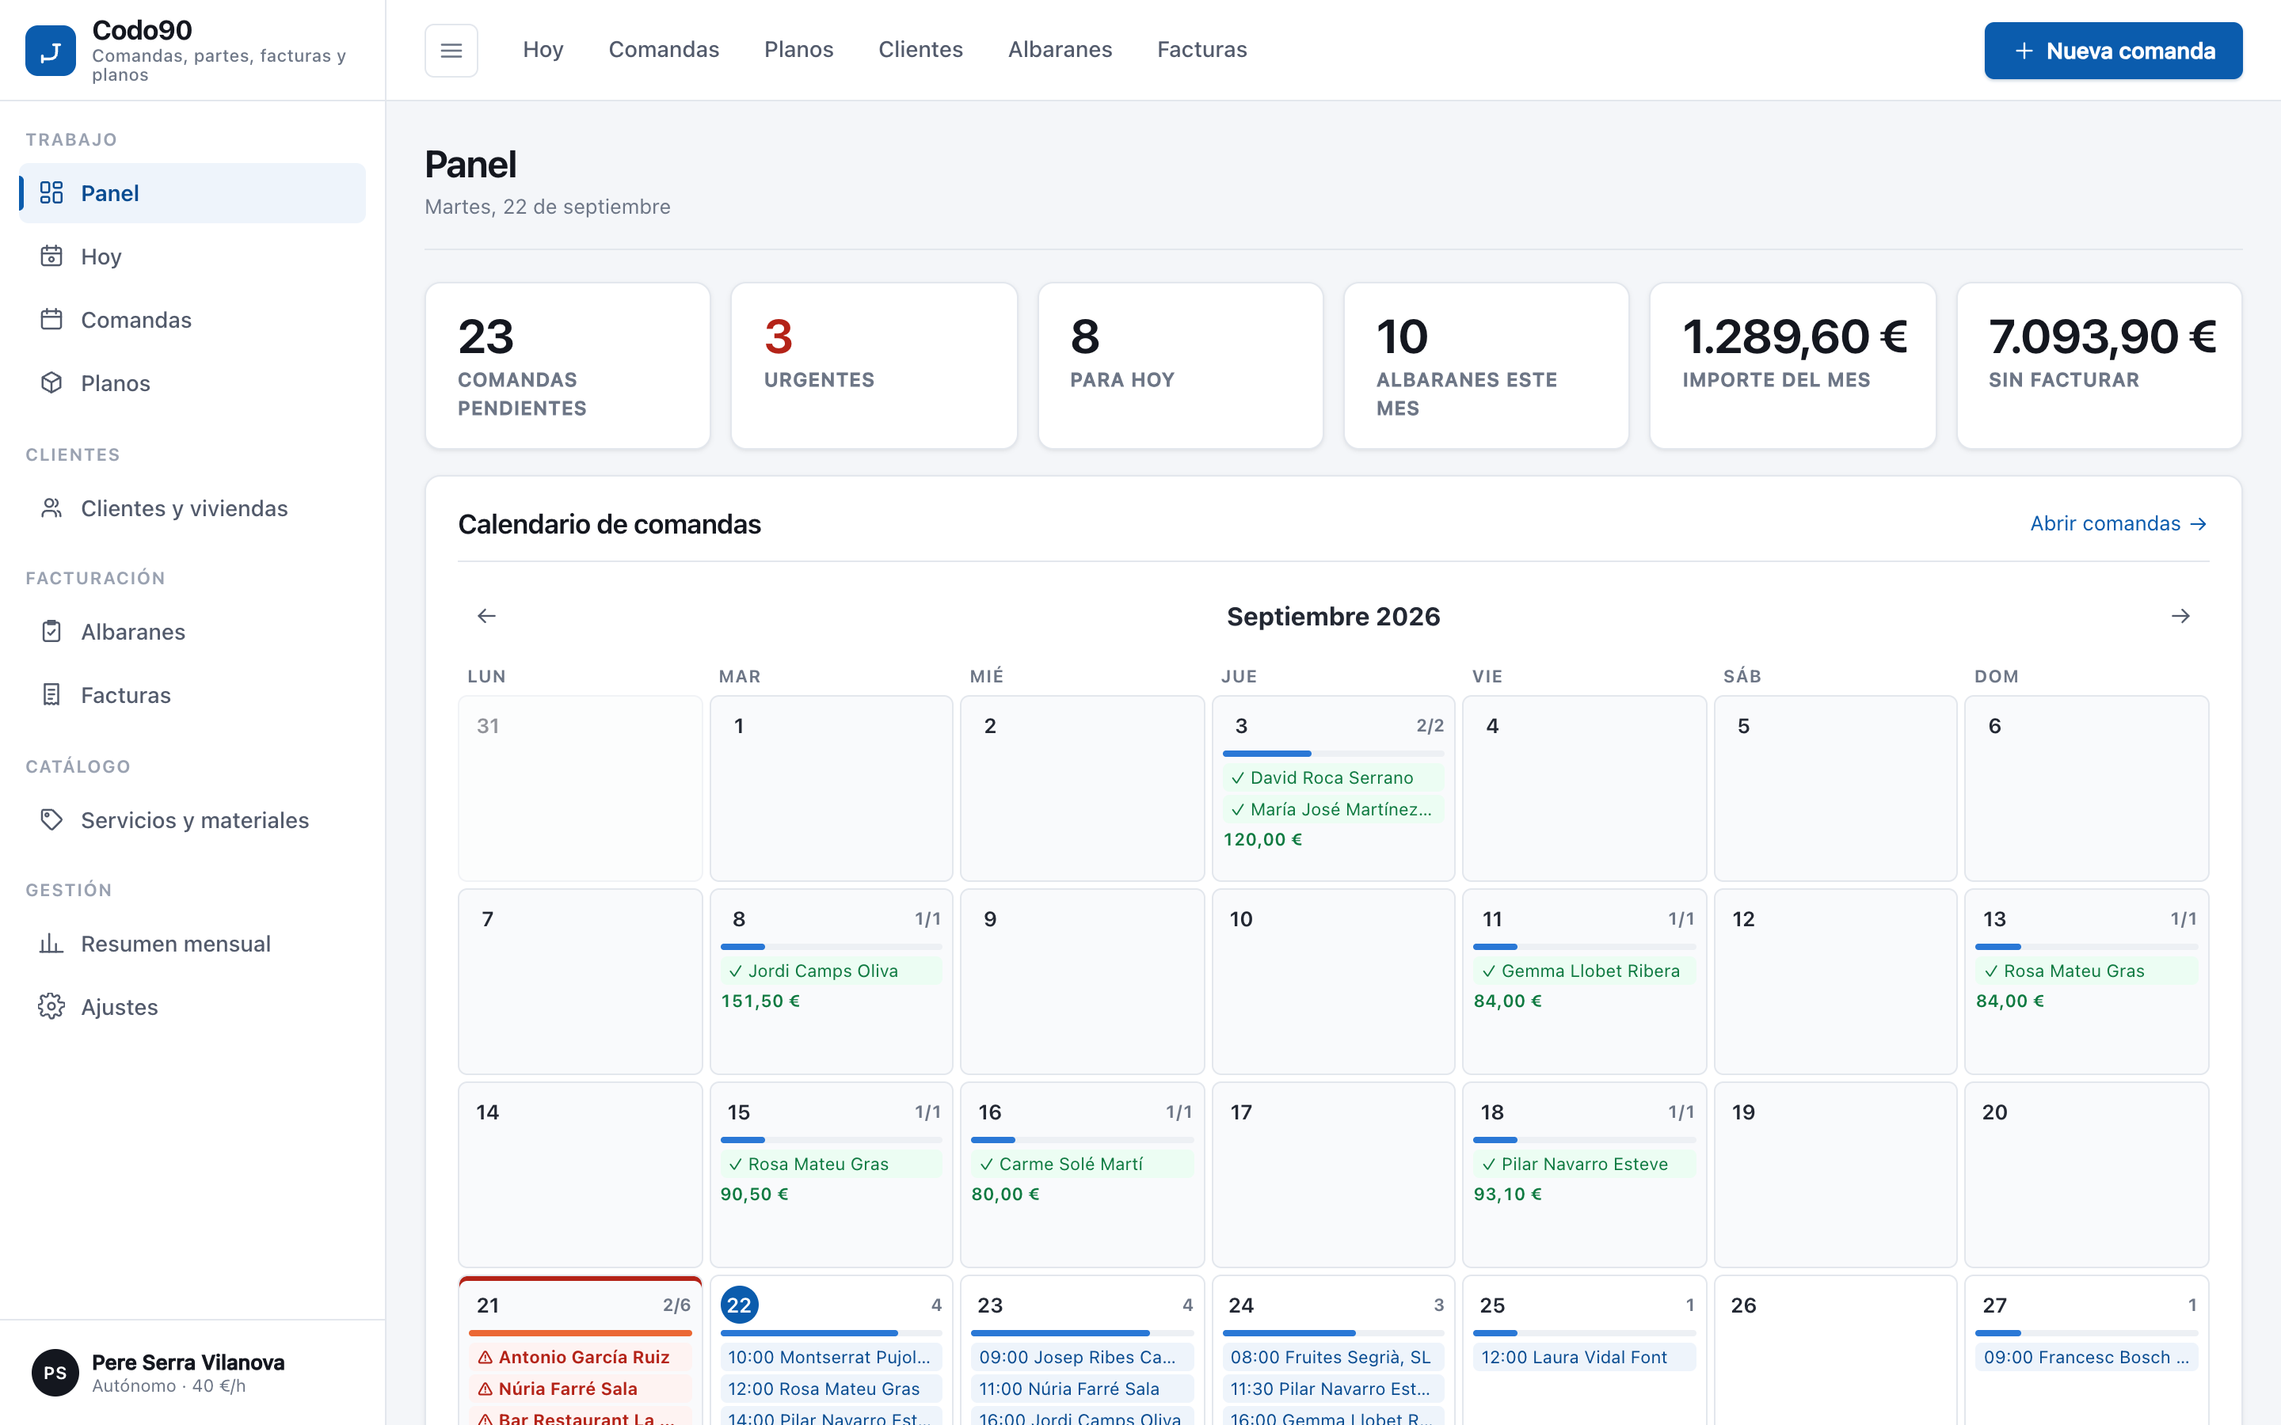Open Rosa Mateu Gras entry on day 15
Viewport: 2281px width, 1425px height.
(x=830, y=1164)
